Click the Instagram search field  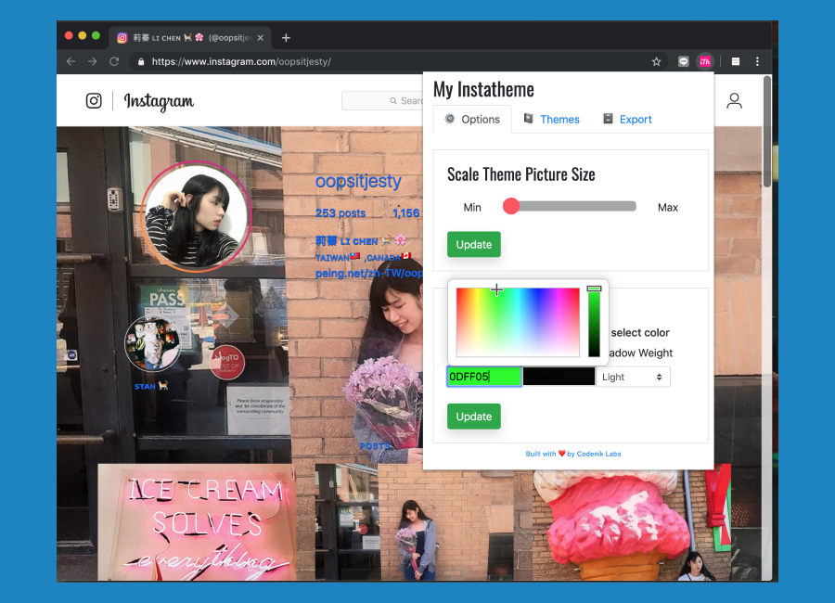(382, 101)
